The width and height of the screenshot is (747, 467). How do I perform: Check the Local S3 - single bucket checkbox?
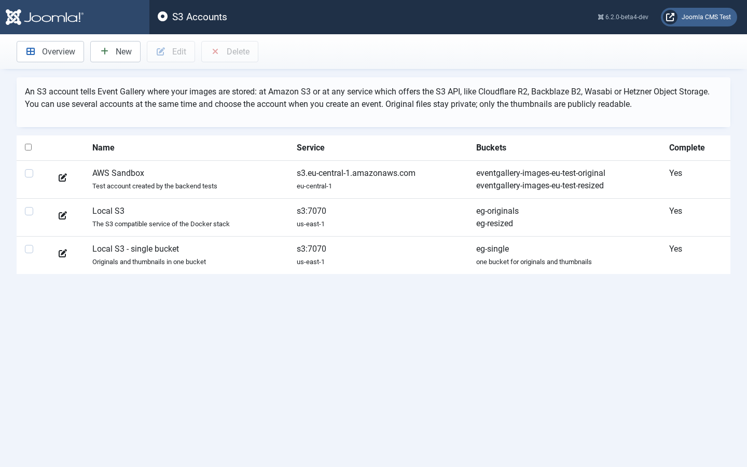point(29,249)
